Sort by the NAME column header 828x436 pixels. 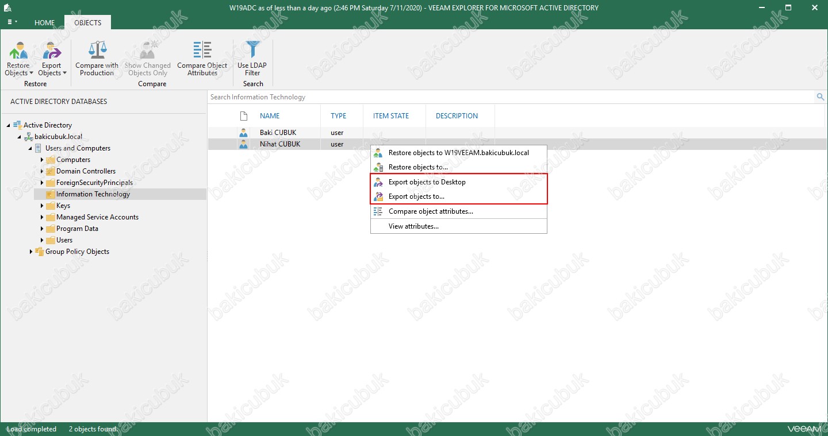270,116
